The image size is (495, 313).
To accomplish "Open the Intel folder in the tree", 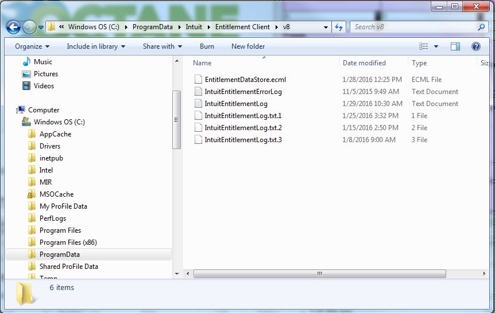I will 46,170.
